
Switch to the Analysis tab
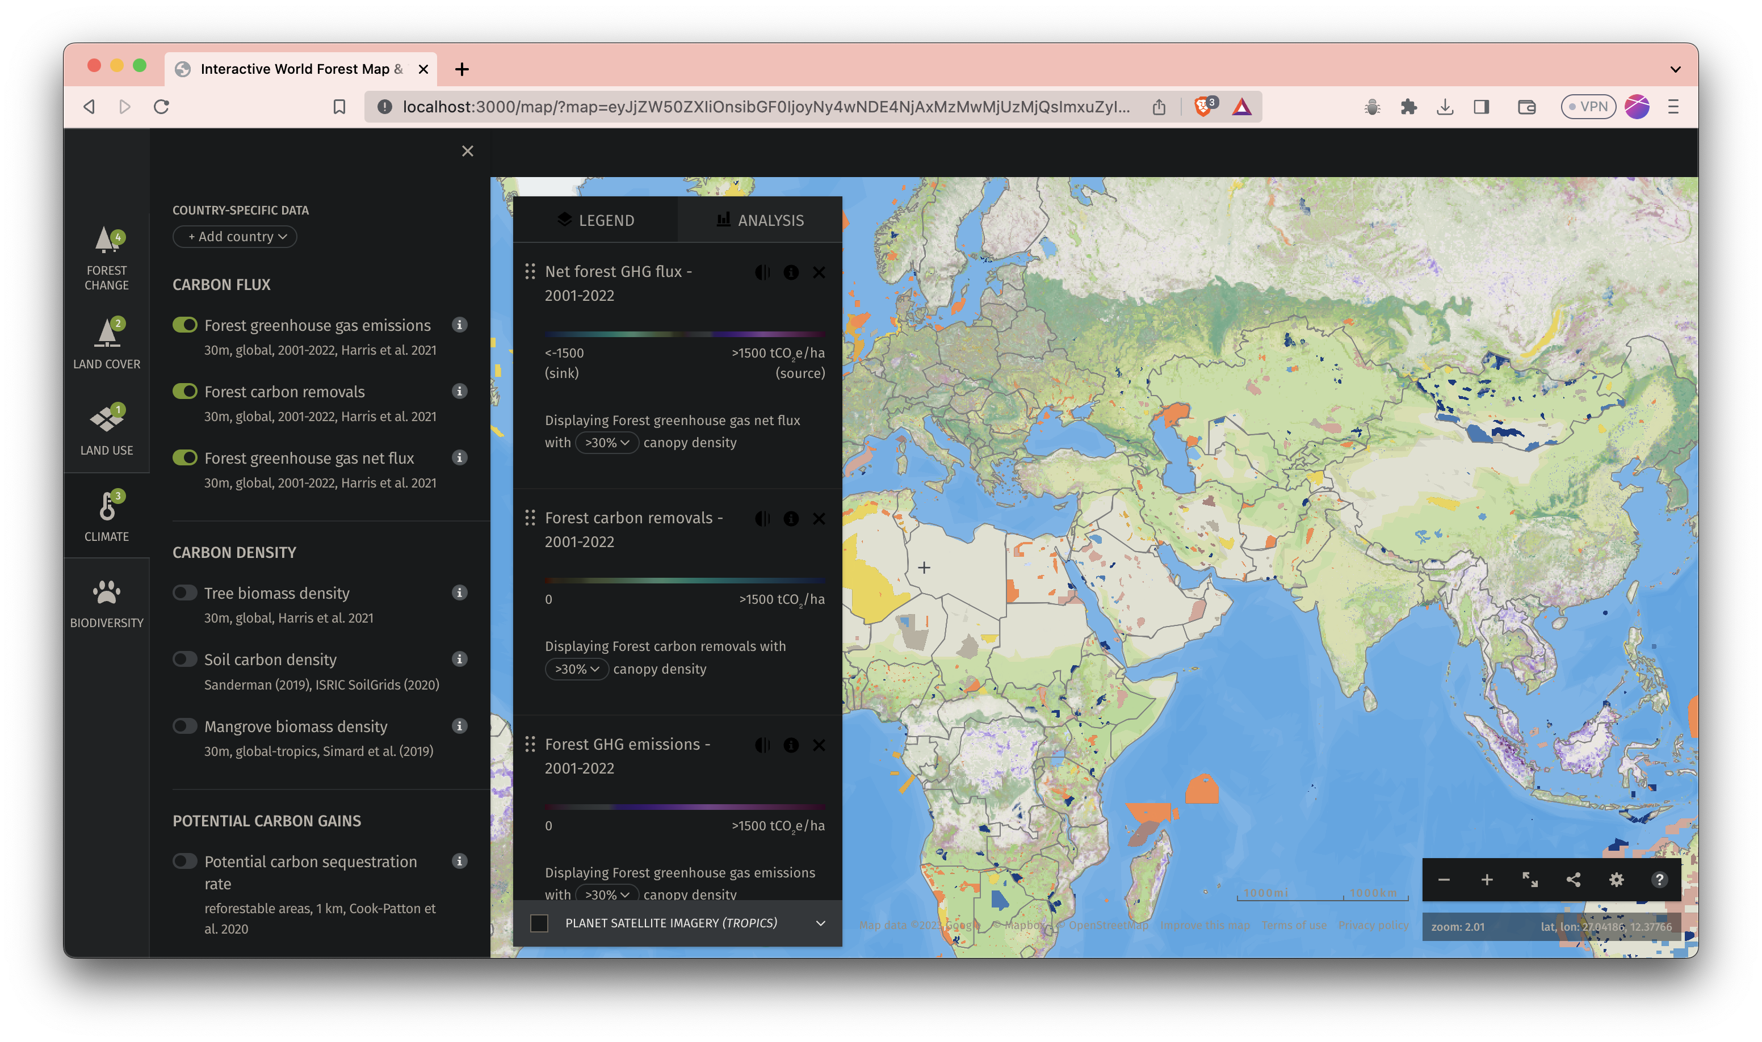point(760,220)
